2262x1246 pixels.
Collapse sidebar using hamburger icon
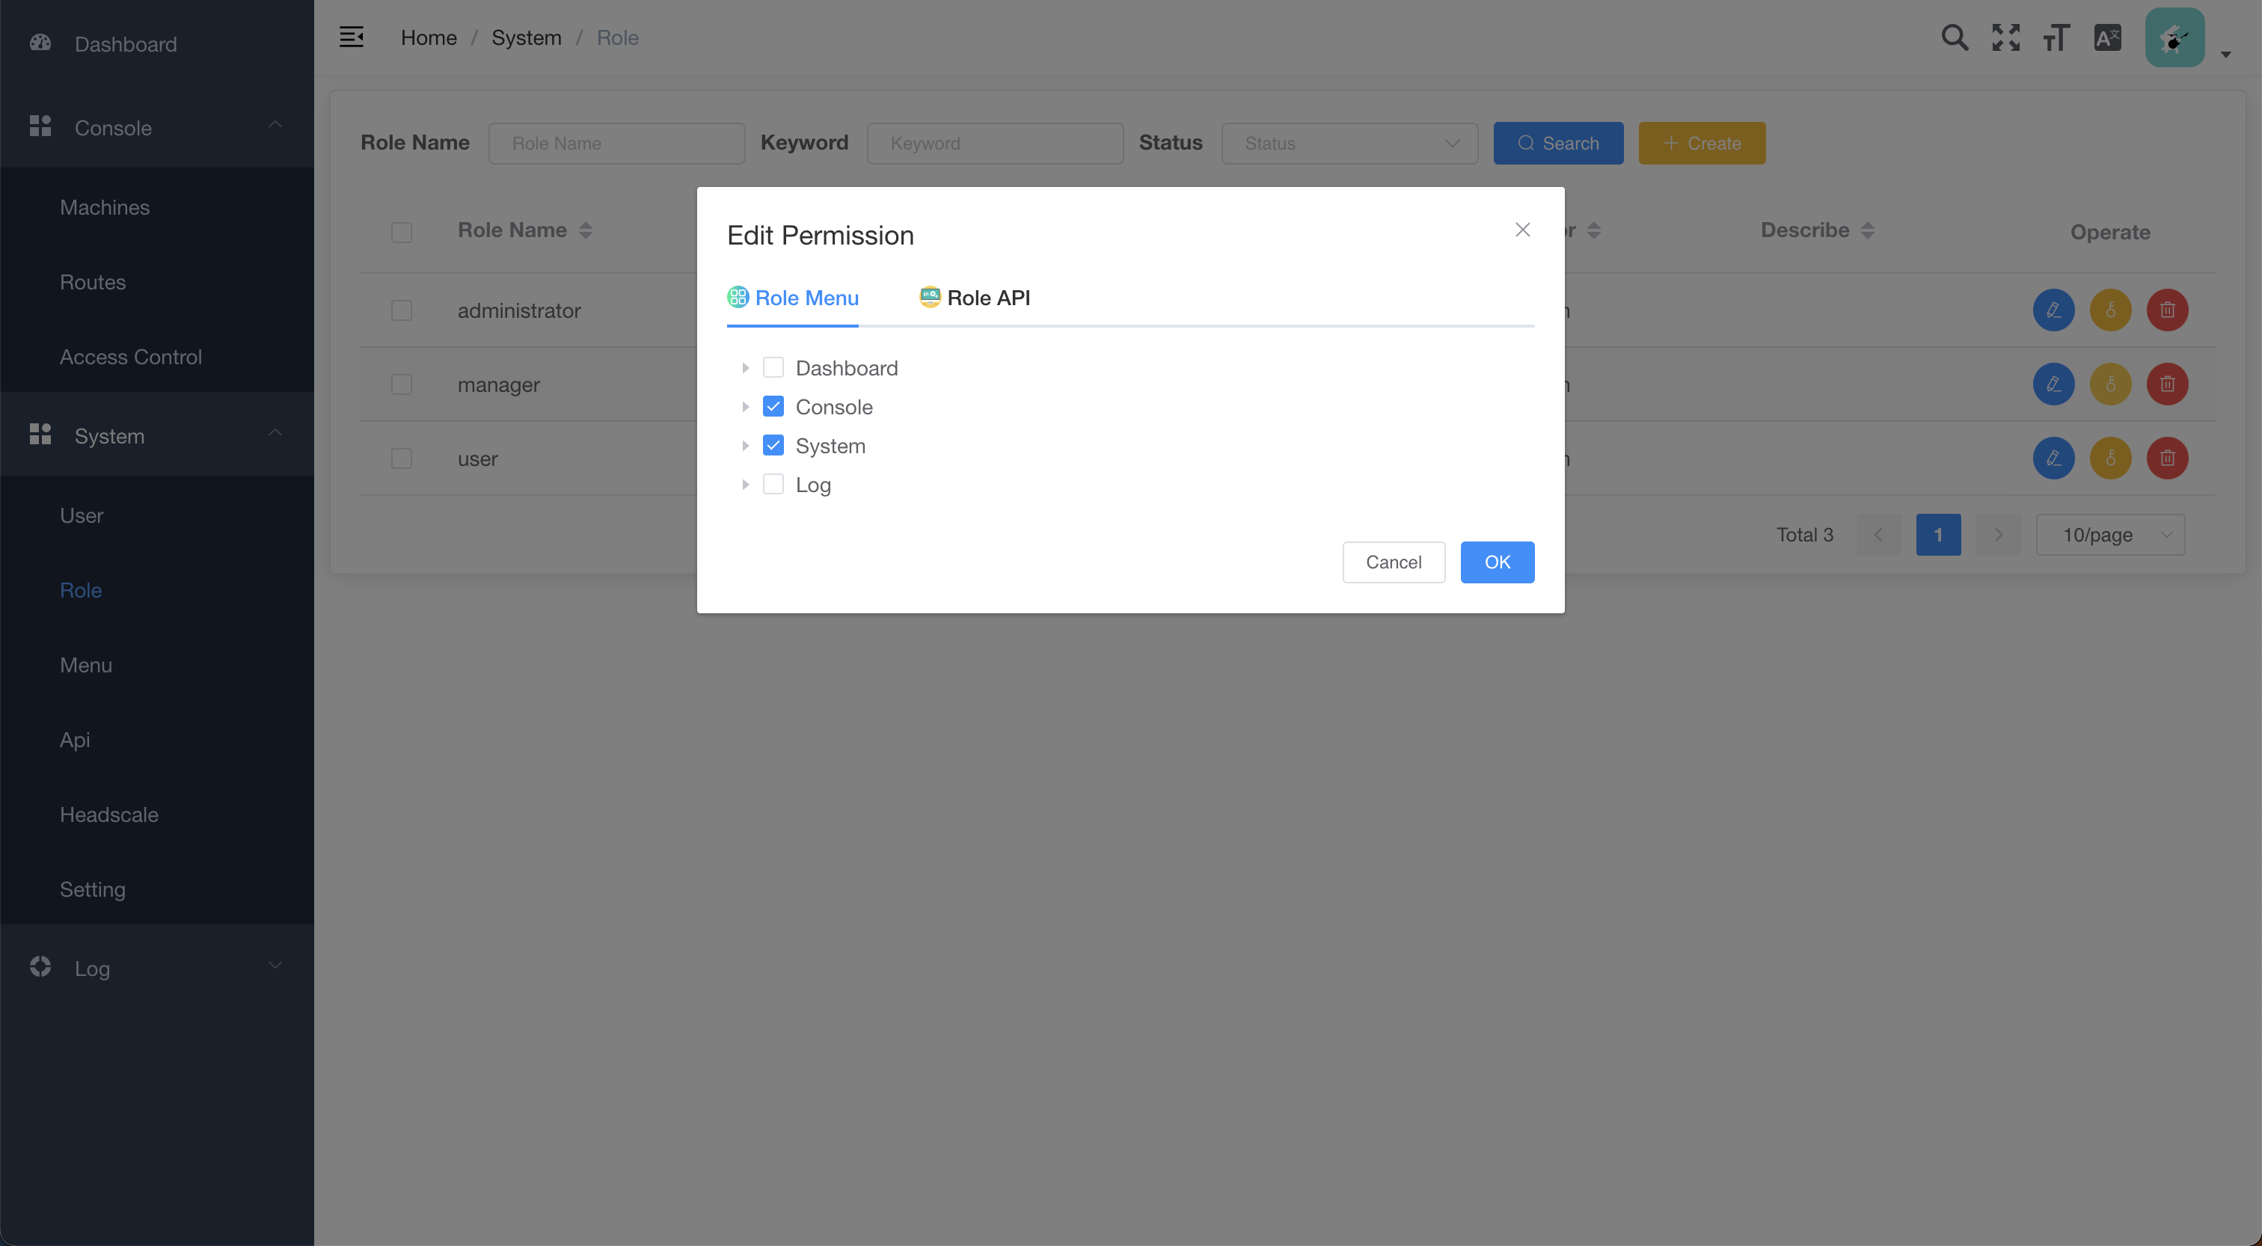pyautogui.click(x=352, y=37)
